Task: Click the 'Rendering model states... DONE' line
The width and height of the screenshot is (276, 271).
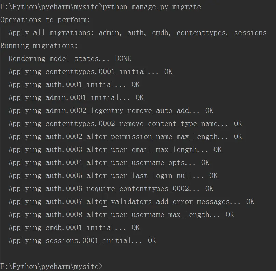Action: tap(70, 59)
